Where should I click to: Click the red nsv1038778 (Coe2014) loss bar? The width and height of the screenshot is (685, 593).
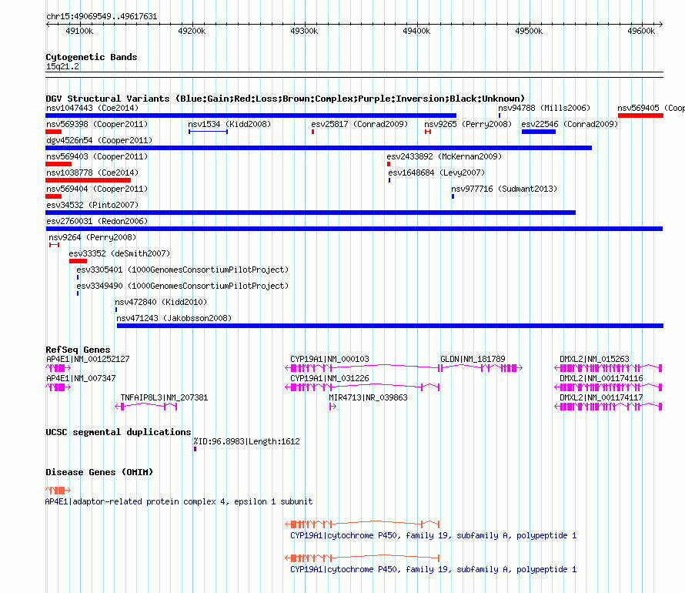[x=89, y=180]
